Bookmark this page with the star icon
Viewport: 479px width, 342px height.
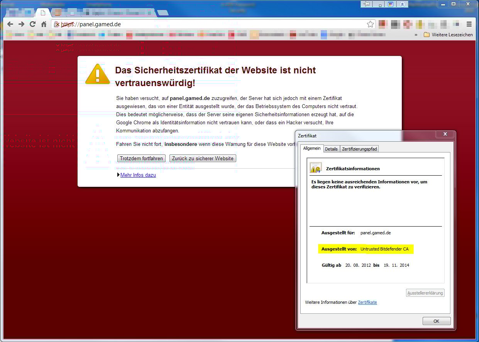[x=370, y=24]
